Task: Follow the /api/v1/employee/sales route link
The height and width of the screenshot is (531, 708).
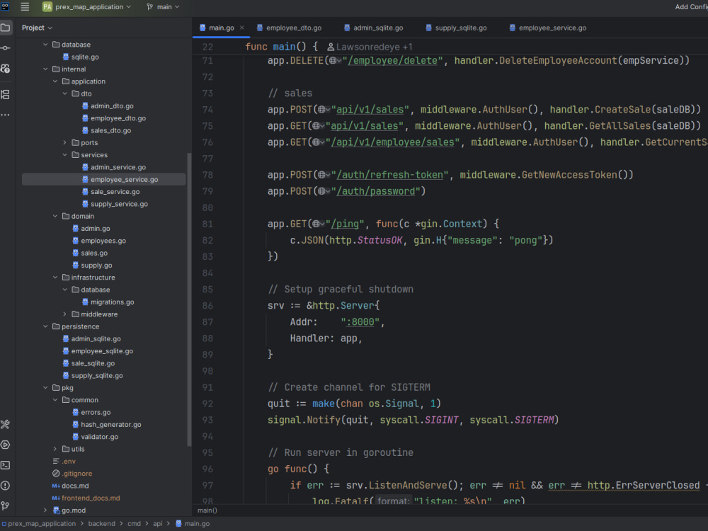Action: coord(392,142)
